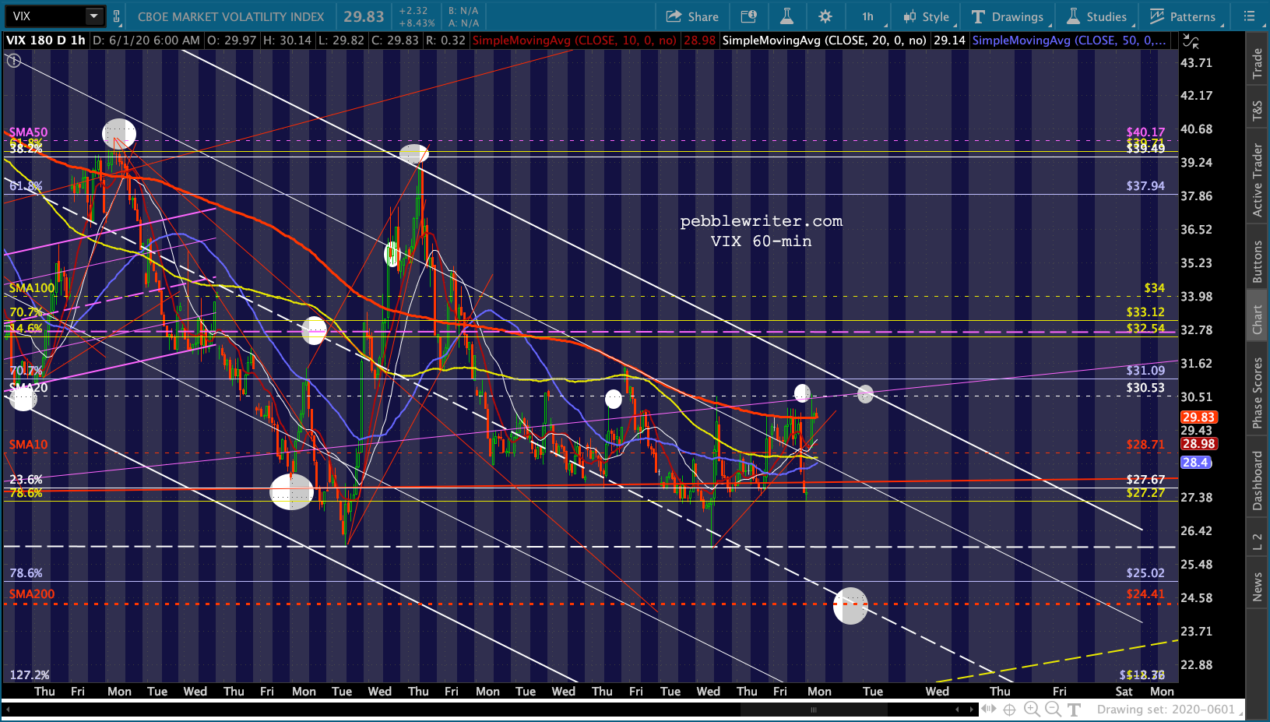The height and width of the screenshot is (722, 1270).
Task: Click the SimpleMovingAvg (CLOSE, 20, 0, no) label
Action: click(824, 41)
